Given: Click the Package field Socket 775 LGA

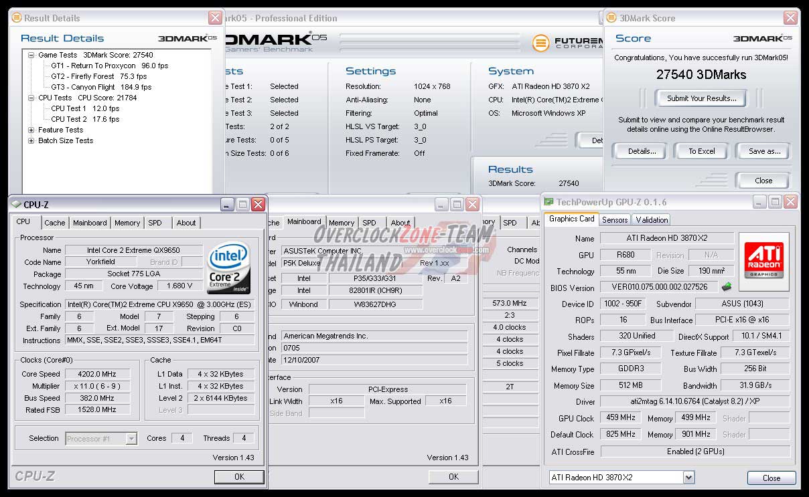Looking at the screenshot, I should click(134, 274).
